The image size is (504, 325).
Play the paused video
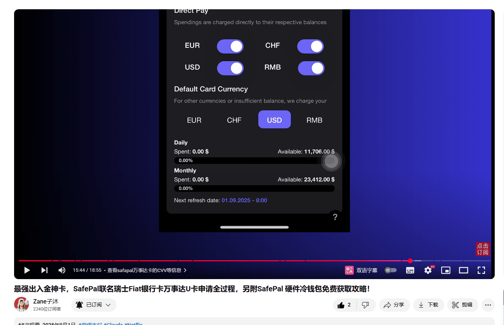[27, 270]
